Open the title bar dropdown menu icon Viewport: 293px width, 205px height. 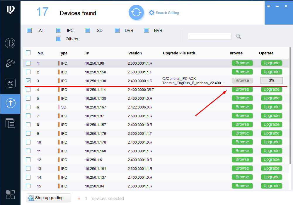click(268, 6)
